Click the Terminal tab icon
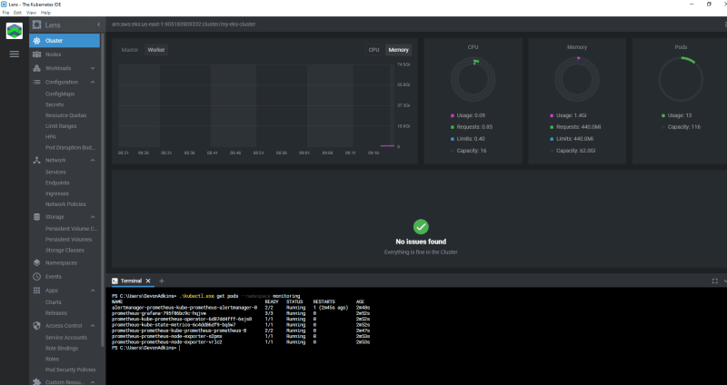This screenshot has width=727, height=385. click(115, 281)
